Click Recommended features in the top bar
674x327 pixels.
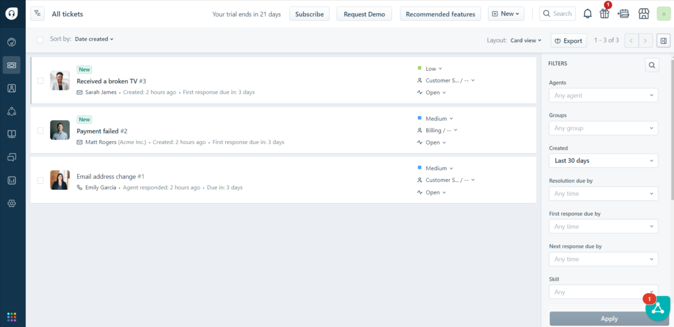click(x=440, y=14)
